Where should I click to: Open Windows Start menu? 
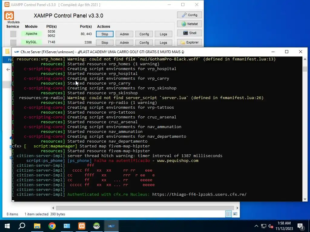(x=7, y=226)
